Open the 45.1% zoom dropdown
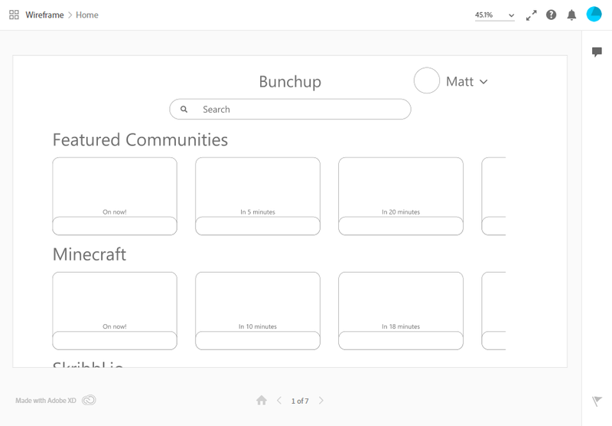The width and height of the screenshot is (612, 426). [494, 15]
